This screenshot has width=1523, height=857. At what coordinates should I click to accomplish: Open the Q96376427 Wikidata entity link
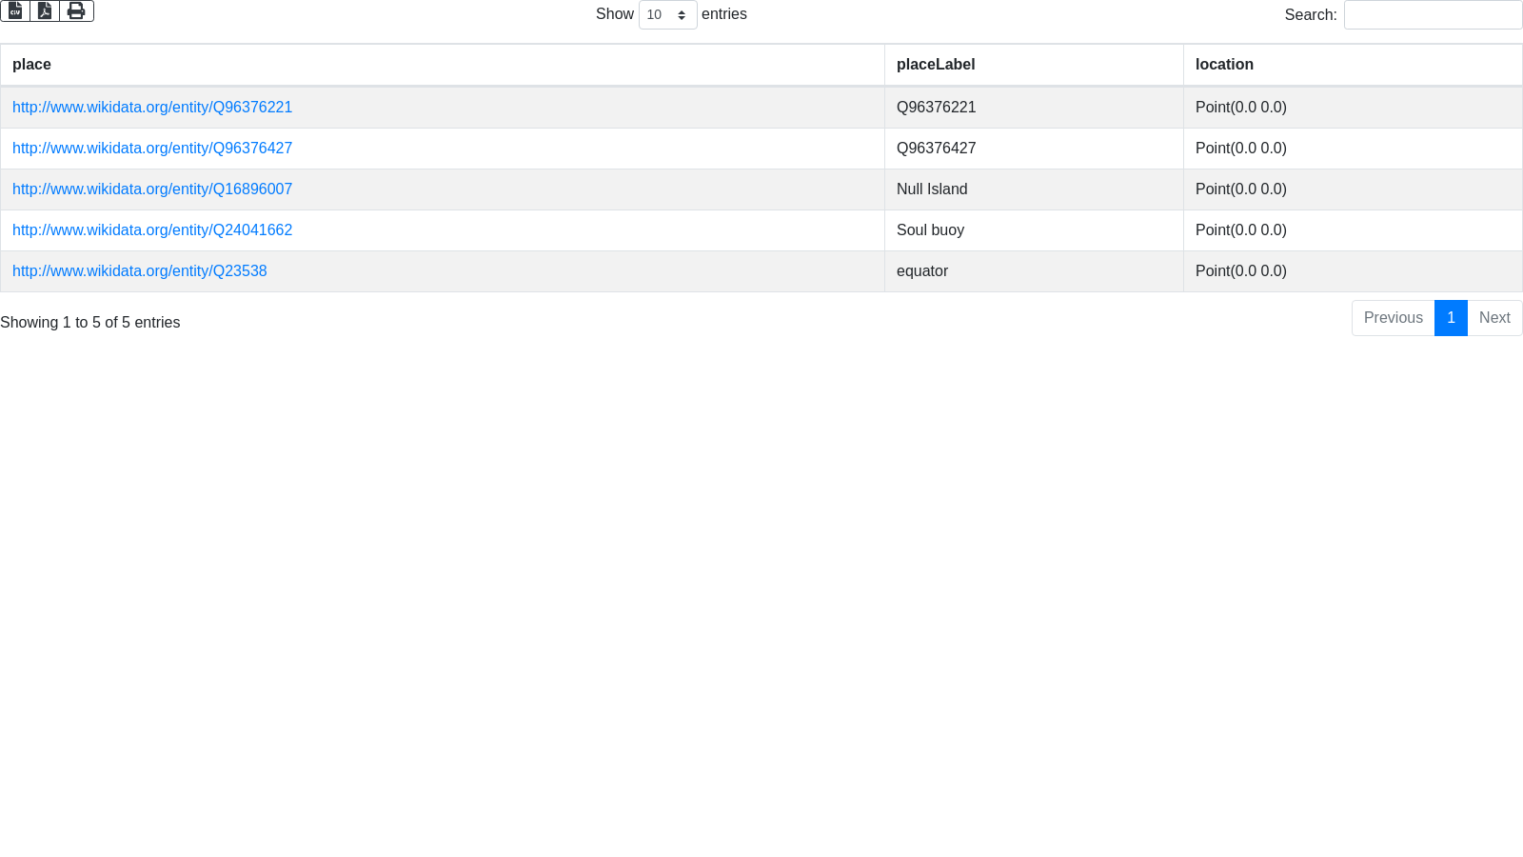tap(152, 149)
